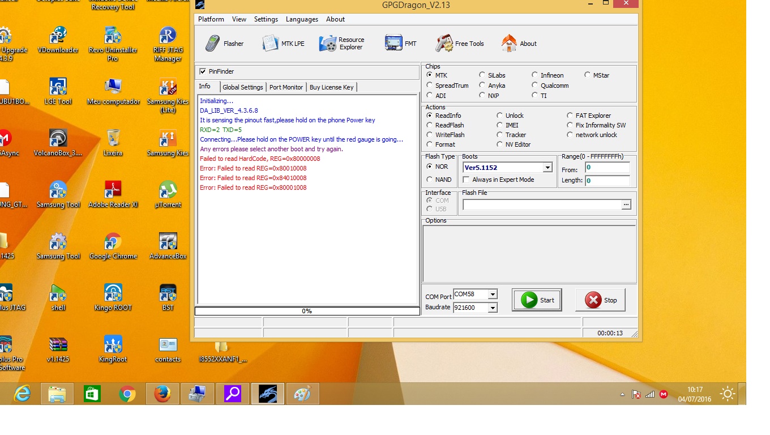This screenshot has width=770, height=435.
Task: Open Free Tools
Action: (x=459, y=44)
